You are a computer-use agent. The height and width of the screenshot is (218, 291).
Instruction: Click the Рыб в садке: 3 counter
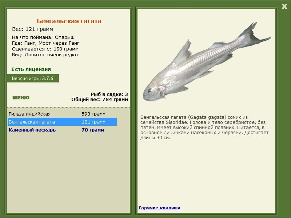109,94
